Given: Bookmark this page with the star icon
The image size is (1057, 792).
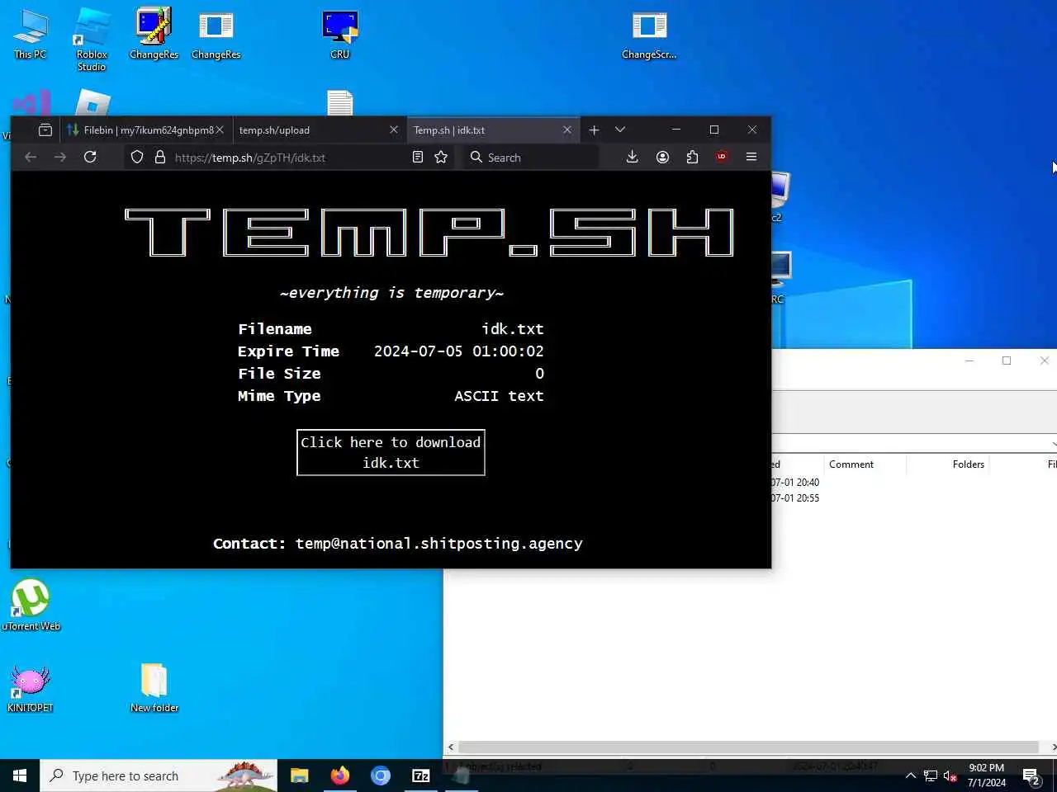Looking at the screenshot, I should (x=441, y=157).
